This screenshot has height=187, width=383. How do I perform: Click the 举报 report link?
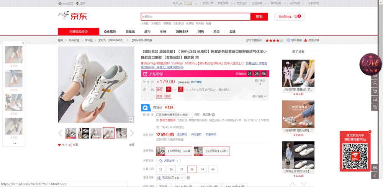(x=132, y=145)
